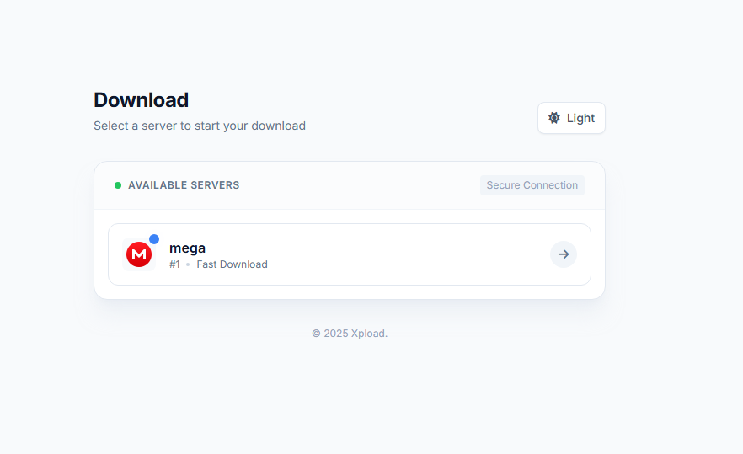Viewport: 743px width, 454px height.
Task: Click empty space in the mega server row
Action: coord(404,254)
